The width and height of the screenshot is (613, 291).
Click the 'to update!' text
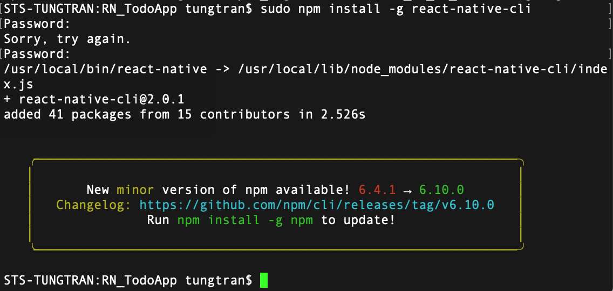[358, 220]
